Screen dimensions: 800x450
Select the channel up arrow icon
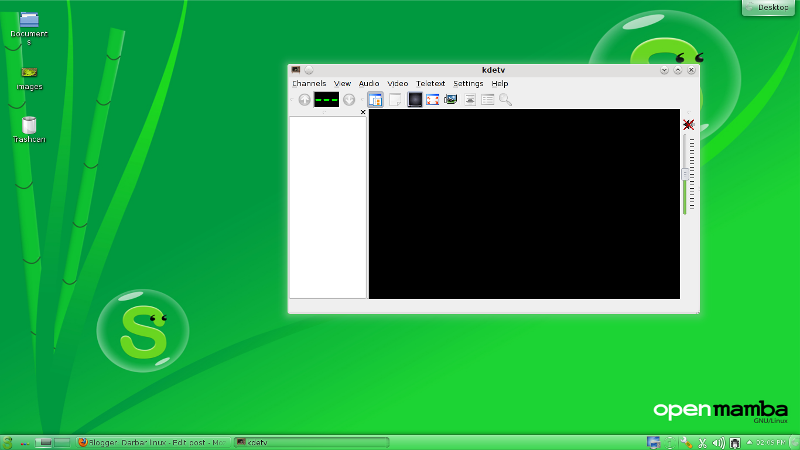coord(305,100)
